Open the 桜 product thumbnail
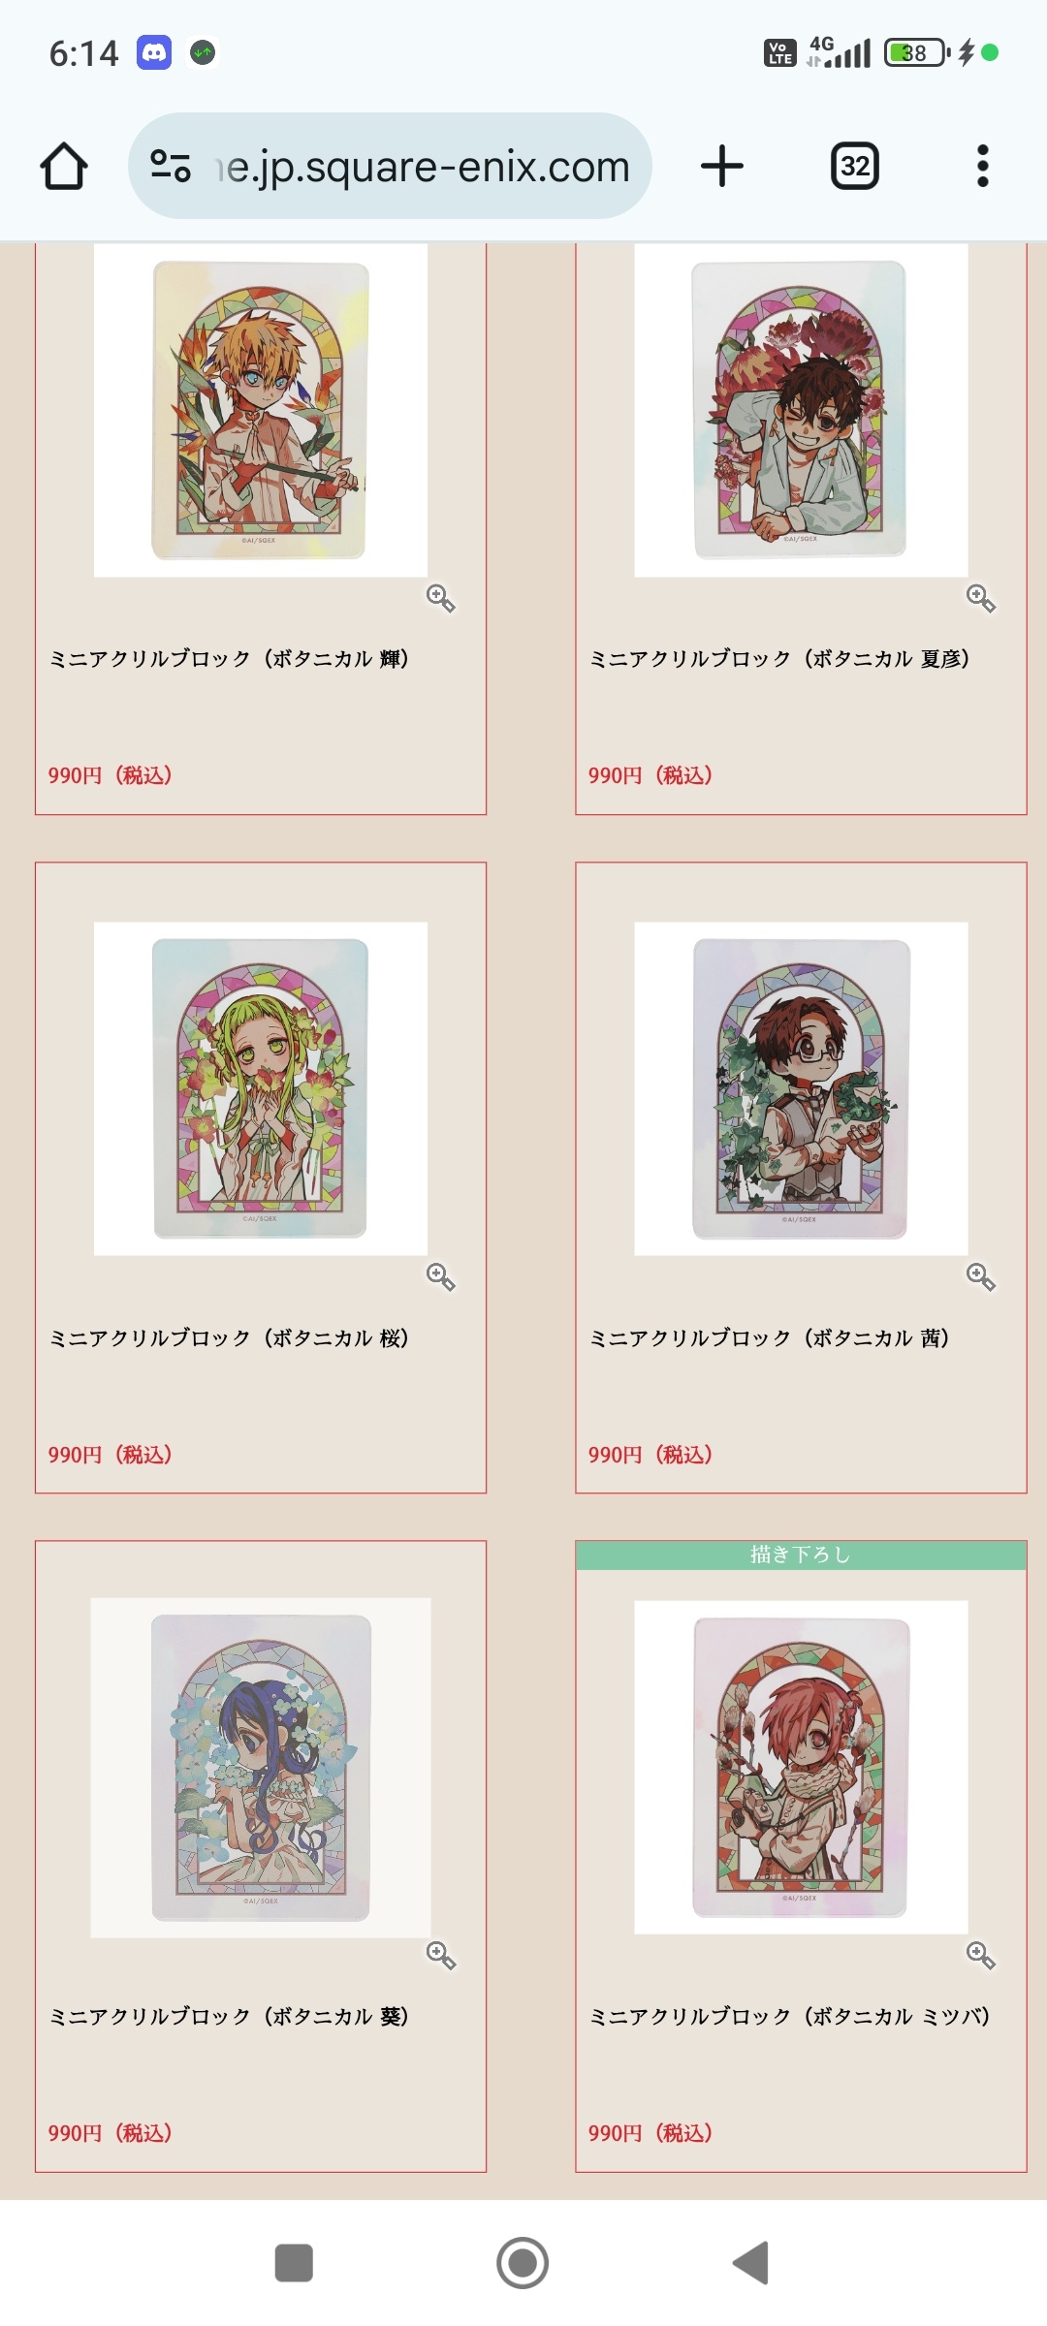1047x2326 pixels. coord(261,1088)
